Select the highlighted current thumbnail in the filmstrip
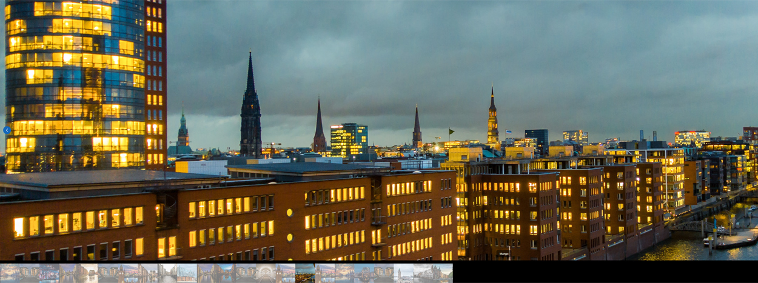 pos(305,273)
